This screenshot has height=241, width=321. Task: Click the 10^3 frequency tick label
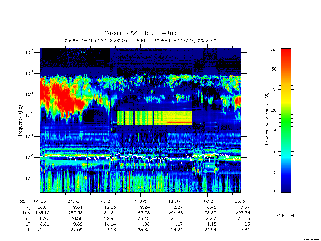[x=29, y=136]
